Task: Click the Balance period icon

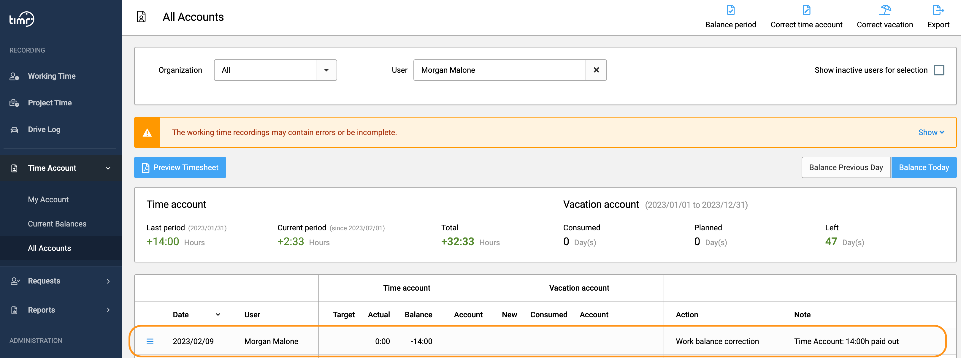Action: [x=730, y=10]
